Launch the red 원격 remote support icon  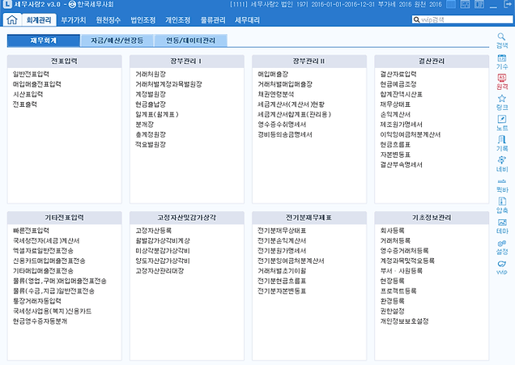tap(501, 82)
